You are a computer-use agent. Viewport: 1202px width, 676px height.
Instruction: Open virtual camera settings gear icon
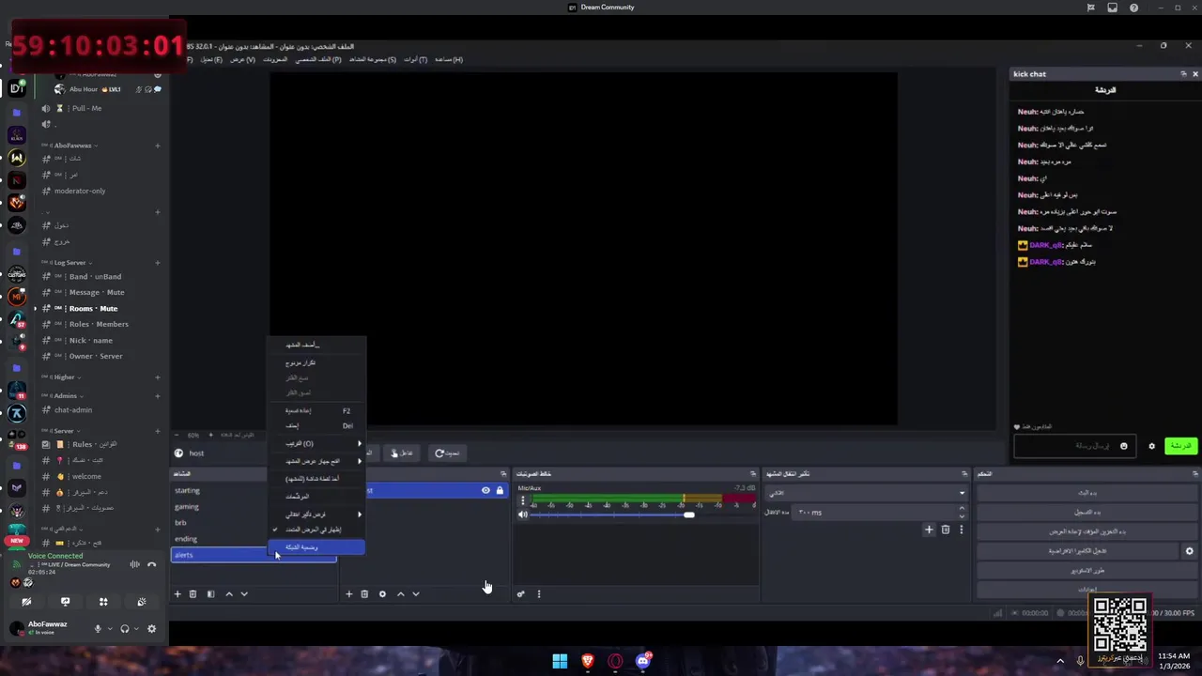click(1189, 551)
